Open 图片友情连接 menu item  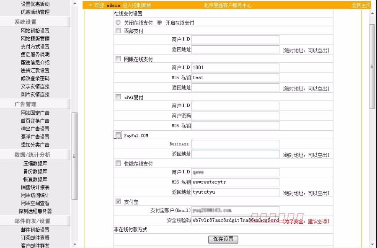[35, 94]
